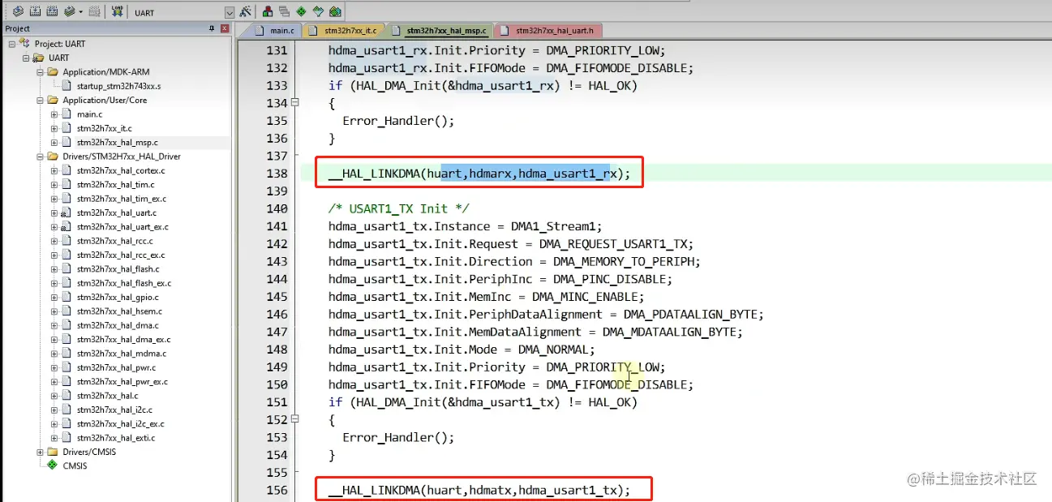Screen dimensions: 1052x502
Task: Collapse the Project: UART root node
Action: click(x=11, y=44)
